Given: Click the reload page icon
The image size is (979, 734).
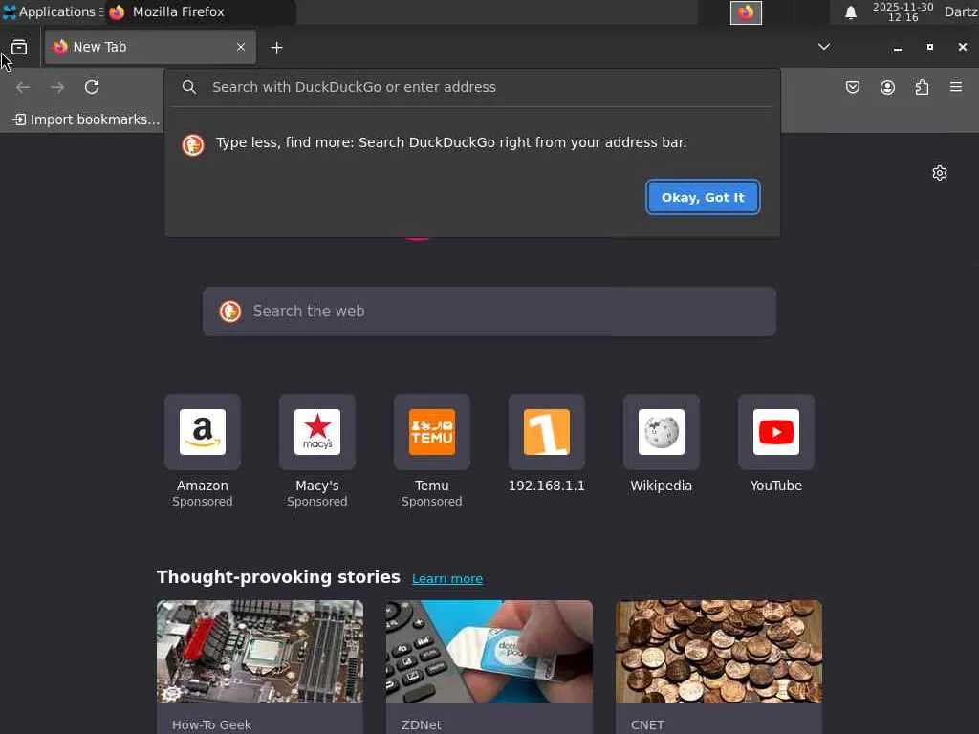Looking at the screenshot, I should pos(92,87).
